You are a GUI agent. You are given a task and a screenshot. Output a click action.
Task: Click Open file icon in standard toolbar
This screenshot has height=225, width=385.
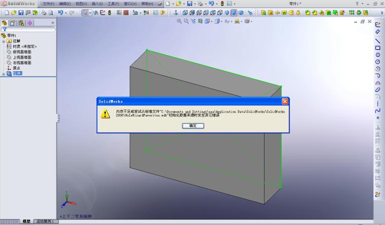point(14,13)
